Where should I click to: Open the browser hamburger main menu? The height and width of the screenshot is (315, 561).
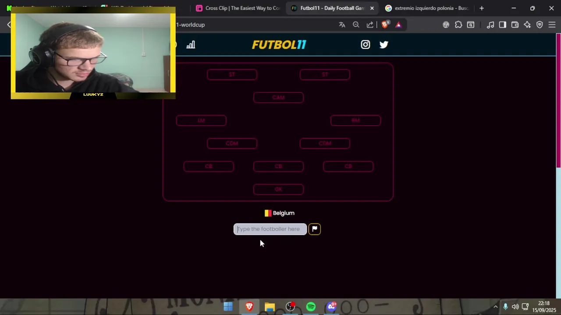click(552, 25)
